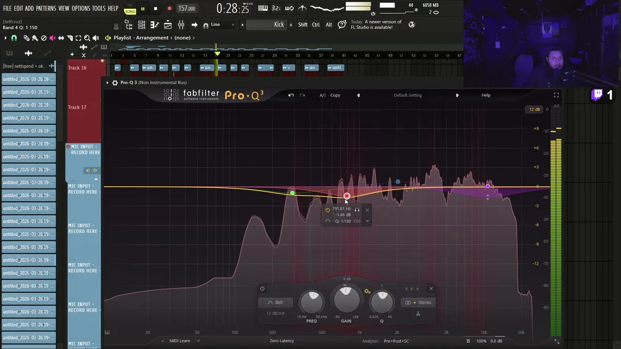Select the pink mute tool in playlist
This screenshot has width=621, height=349.
52,38
